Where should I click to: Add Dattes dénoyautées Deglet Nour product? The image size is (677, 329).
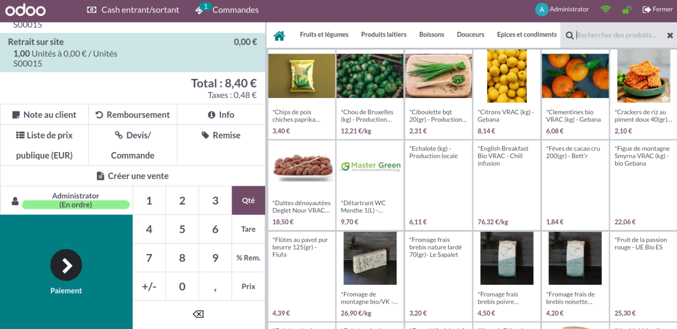(301, 185)
